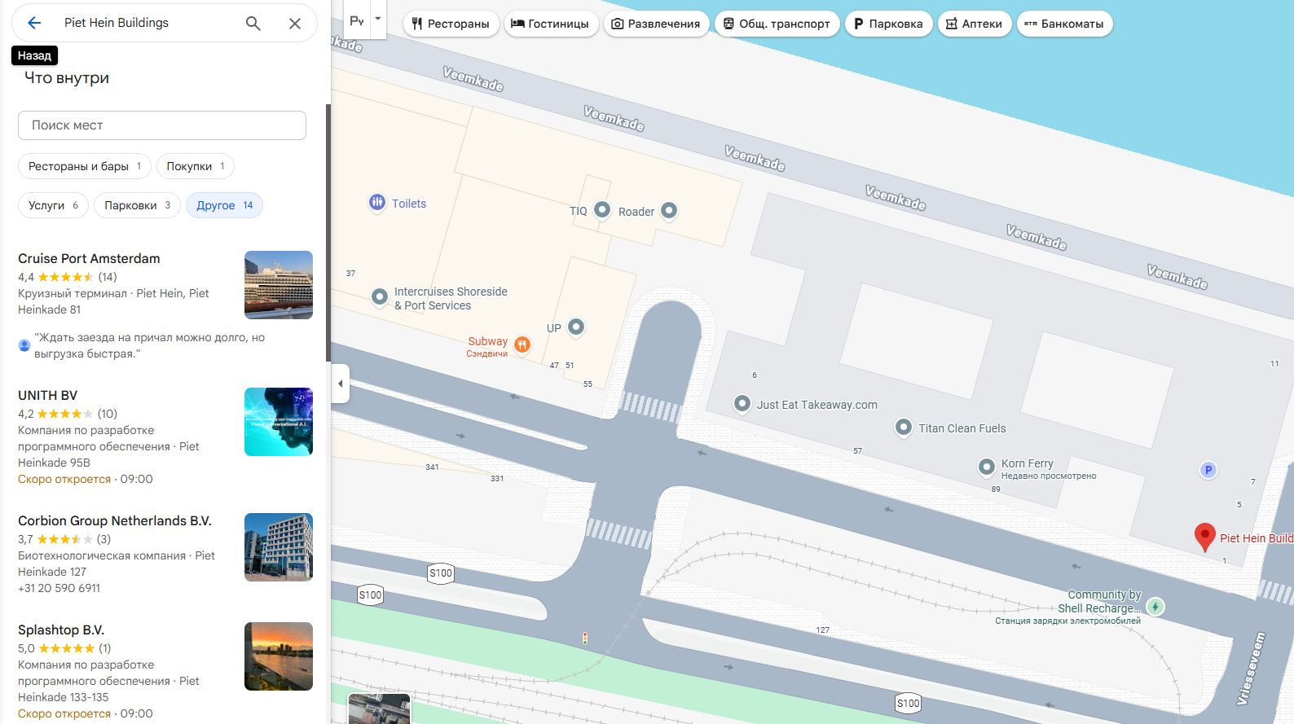Toggle the Услуги filter chip

click(53, 205)
